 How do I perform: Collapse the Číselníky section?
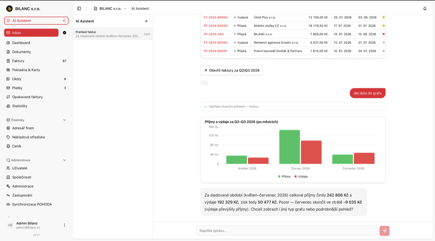coord(64,120)
